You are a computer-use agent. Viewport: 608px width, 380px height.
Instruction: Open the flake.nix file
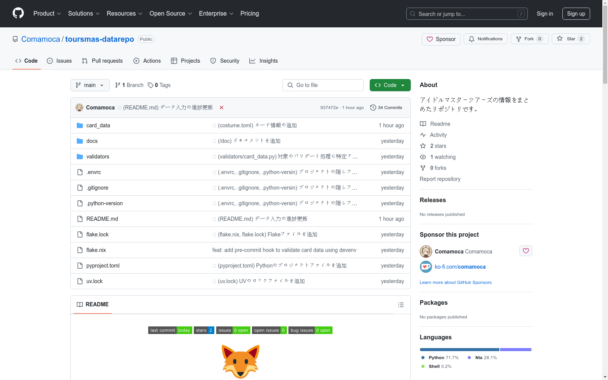click(x=96, y=250)
